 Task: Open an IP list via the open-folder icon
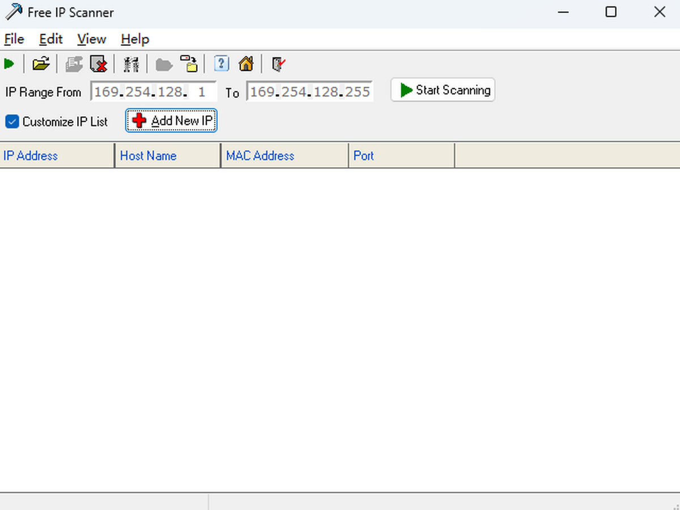point(41,64)
